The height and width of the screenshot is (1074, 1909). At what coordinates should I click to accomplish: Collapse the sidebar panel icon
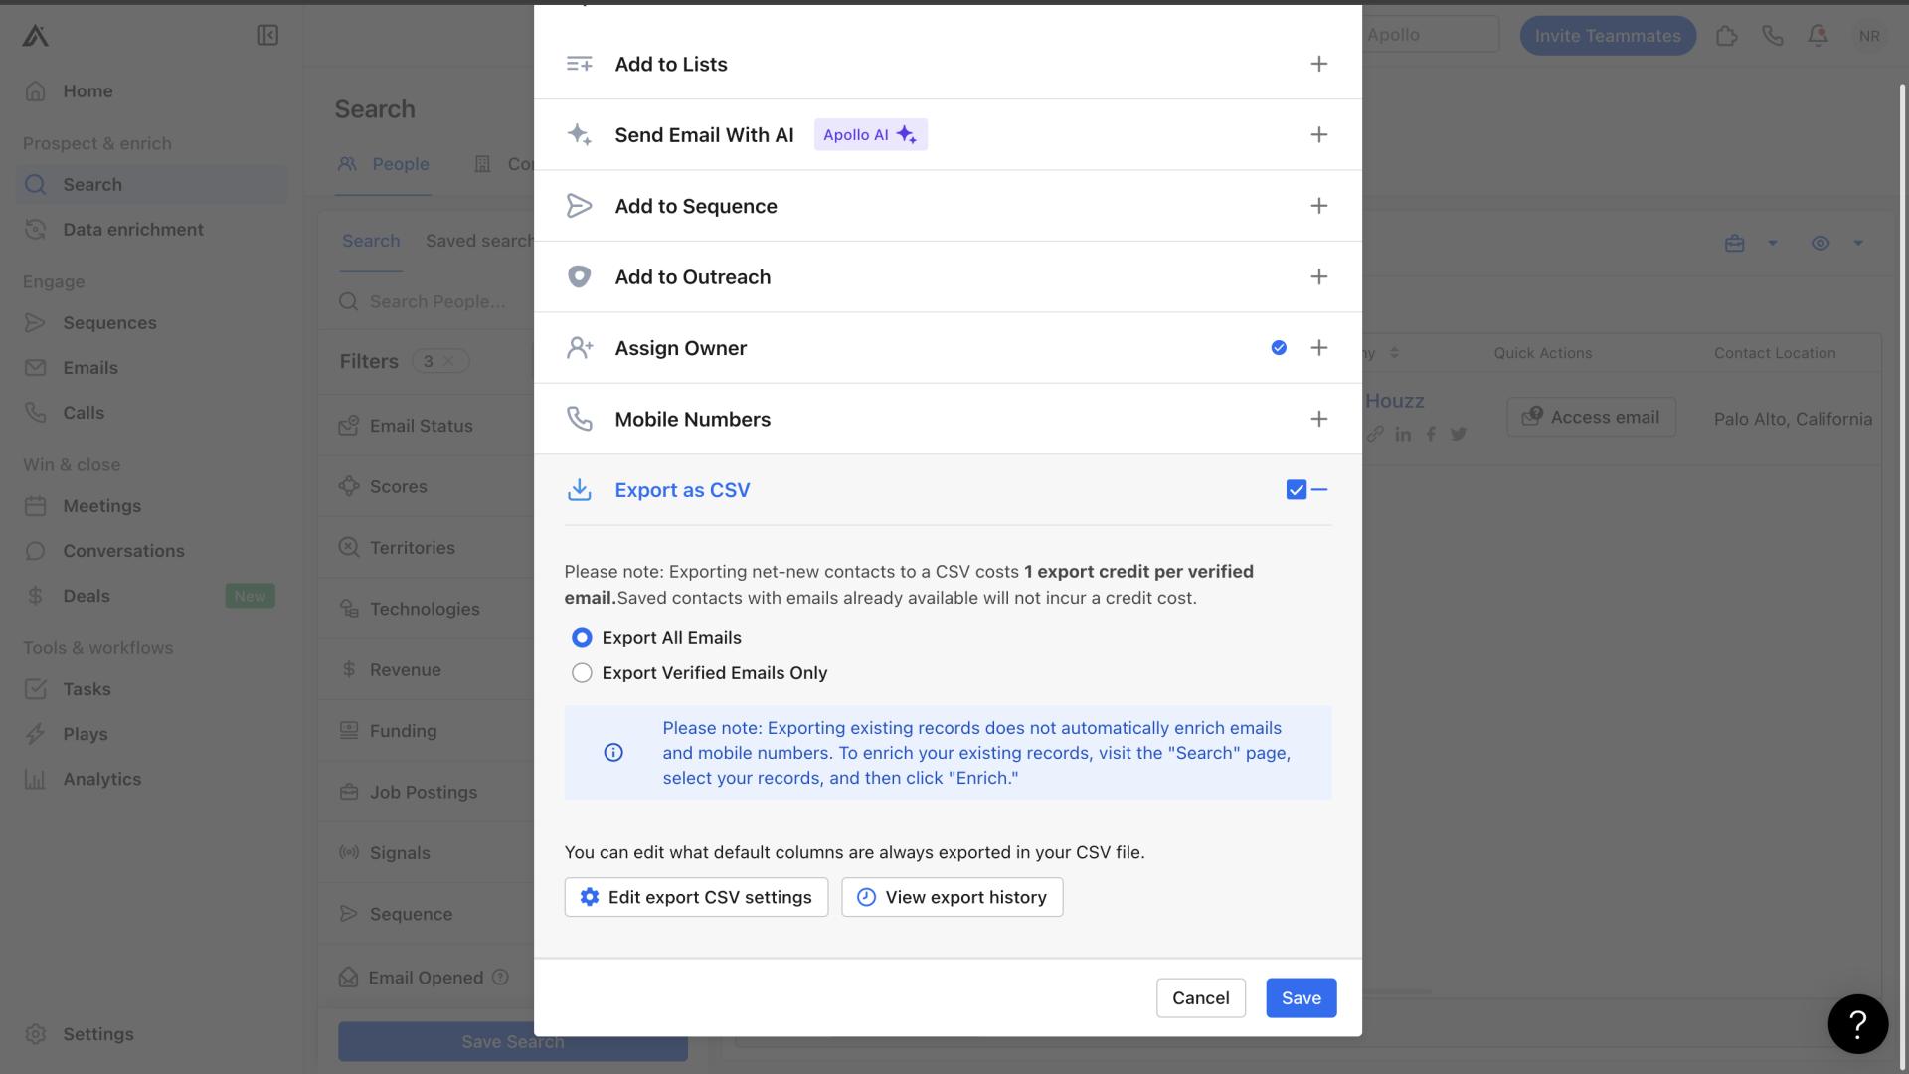pos(267,36)
